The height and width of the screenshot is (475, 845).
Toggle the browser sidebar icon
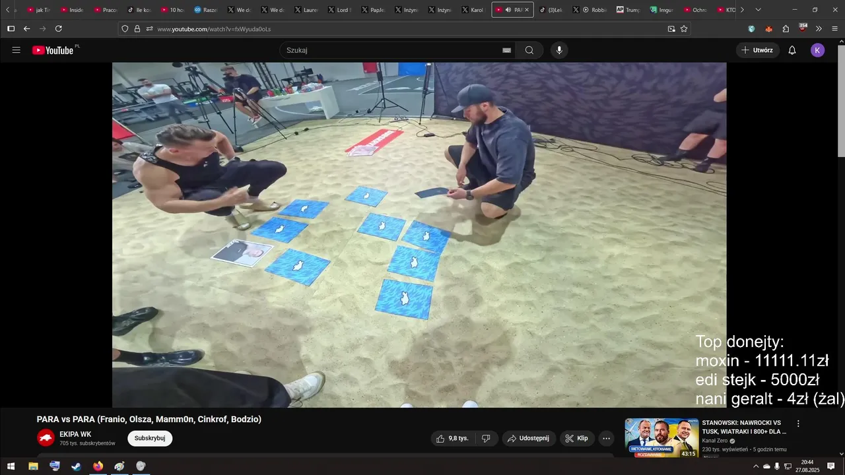pos(11,28)
